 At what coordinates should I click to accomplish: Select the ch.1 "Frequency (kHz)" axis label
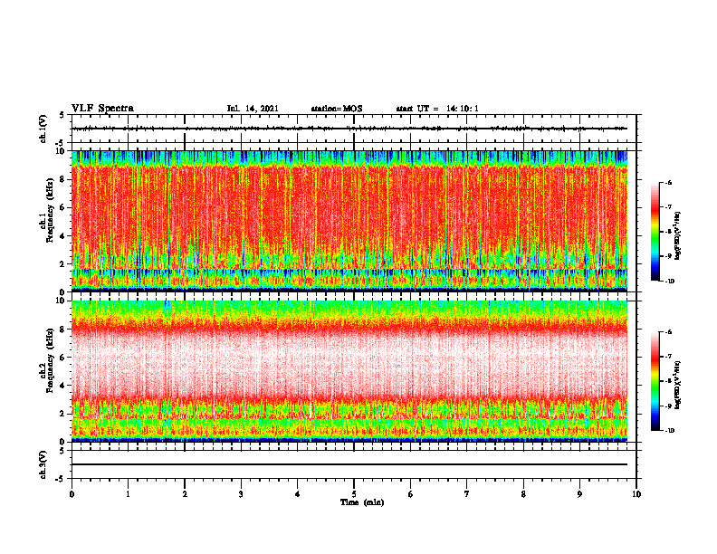point(51,210)
